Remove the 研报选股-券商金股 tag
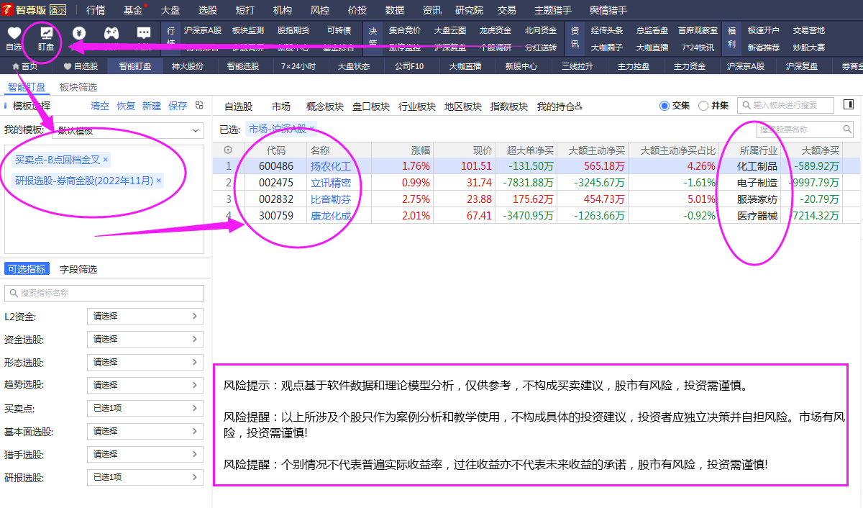Screen dimensions: 863x508 pos(158,180)
